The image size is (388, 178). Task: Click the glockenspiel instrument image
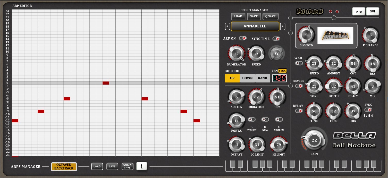[x=335, y=36]
